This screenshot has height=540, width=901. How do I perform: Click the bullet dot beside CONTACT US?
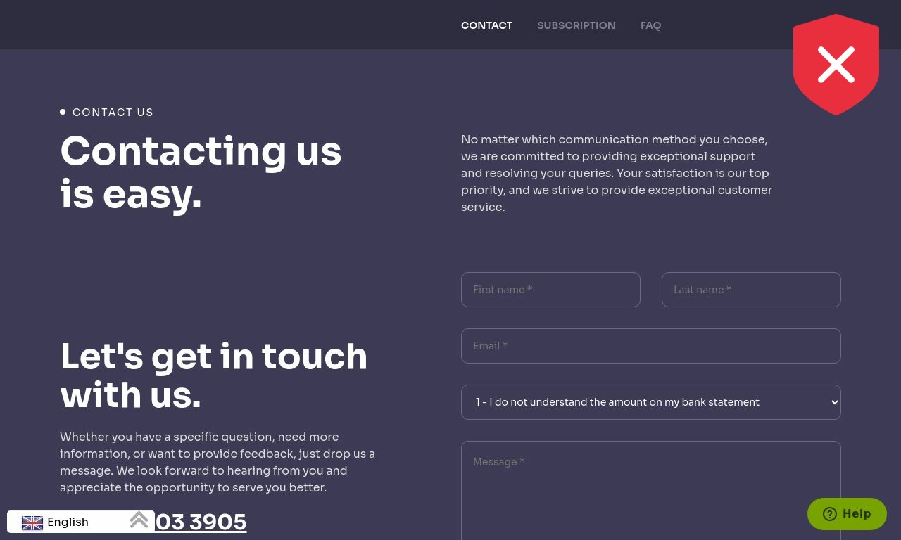pos(63,112)
